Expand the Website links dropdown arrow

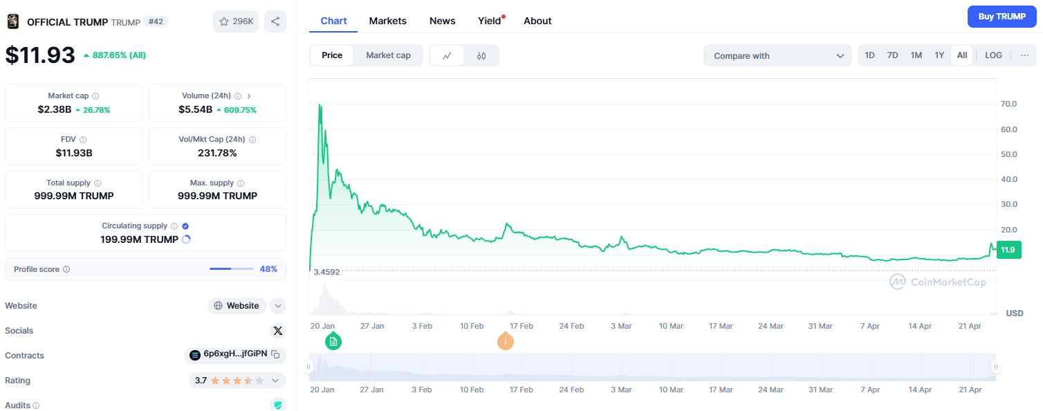pos(278,305)
